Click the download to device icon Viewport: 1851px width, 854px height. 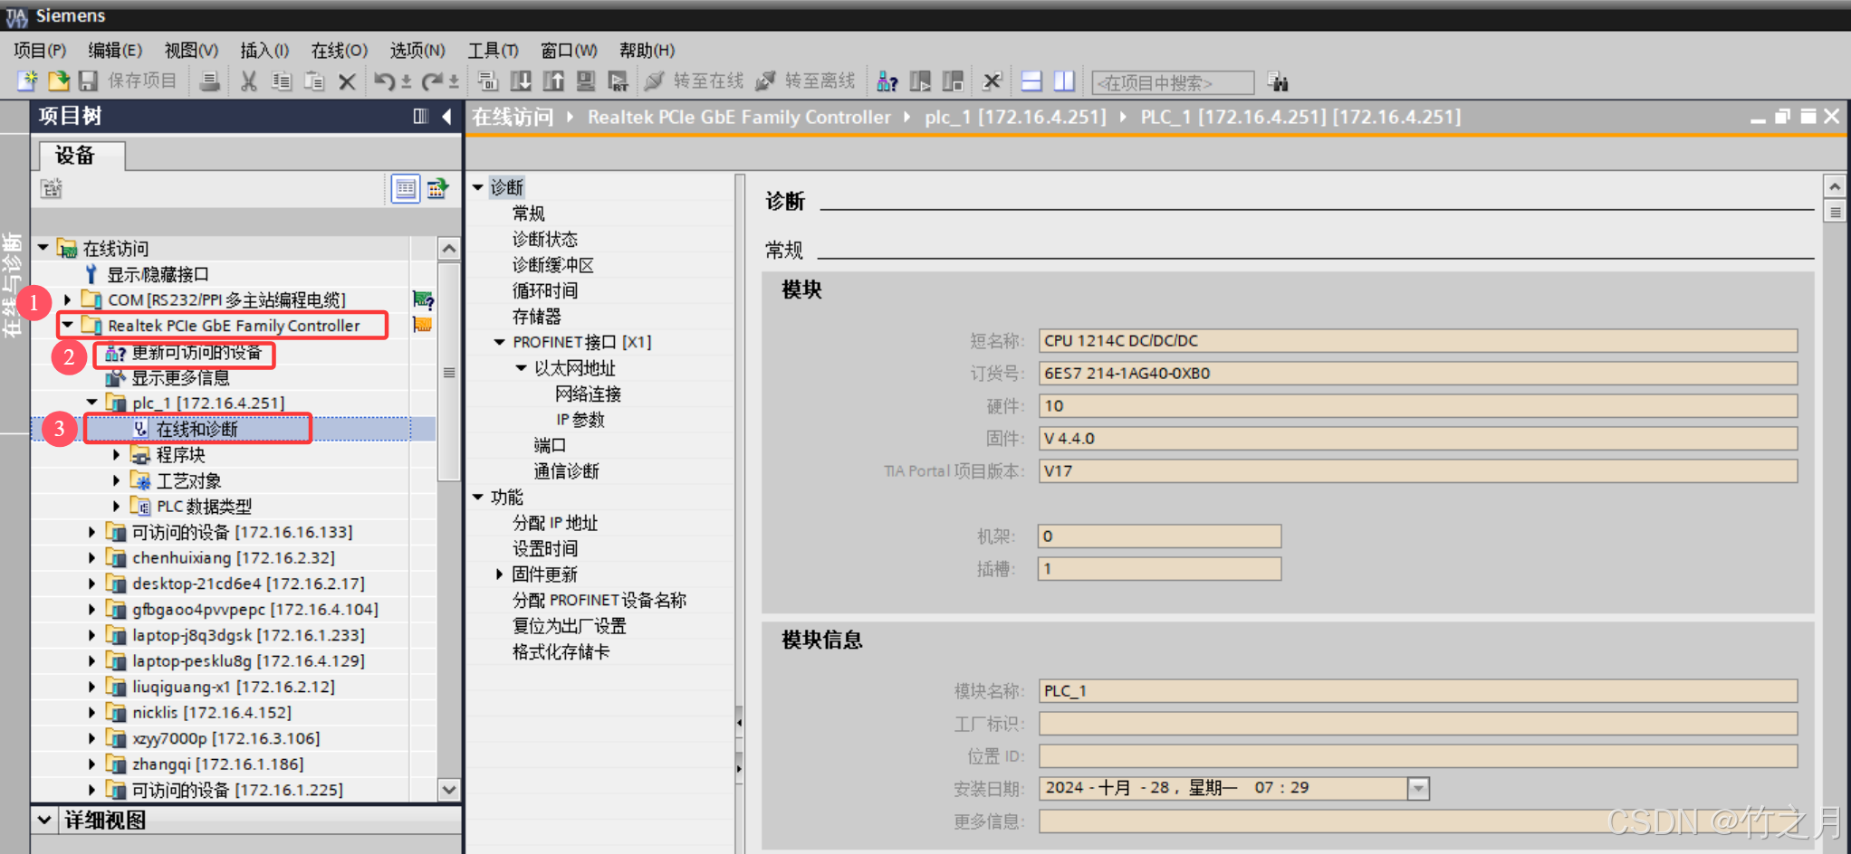coord(521,81)
